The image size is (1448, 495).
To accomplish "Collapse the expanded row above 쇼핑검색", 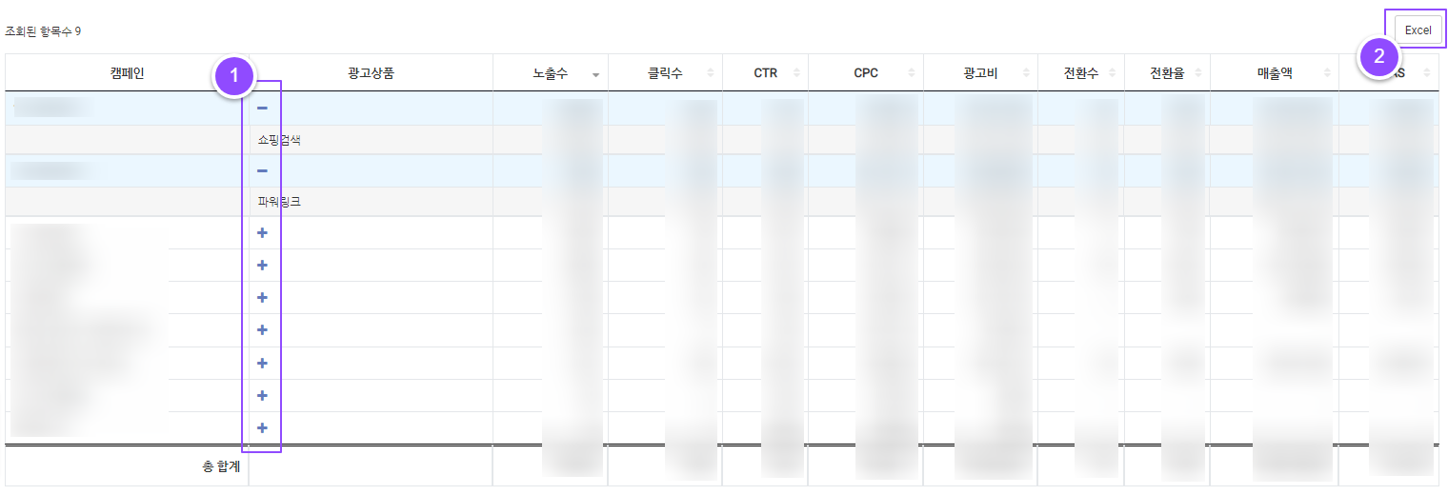I will (x=262, y=109).
